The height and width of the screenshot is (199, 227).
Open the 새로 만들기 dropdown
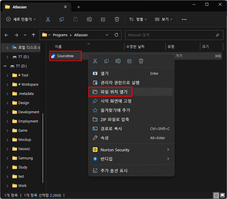pos(21,19)
